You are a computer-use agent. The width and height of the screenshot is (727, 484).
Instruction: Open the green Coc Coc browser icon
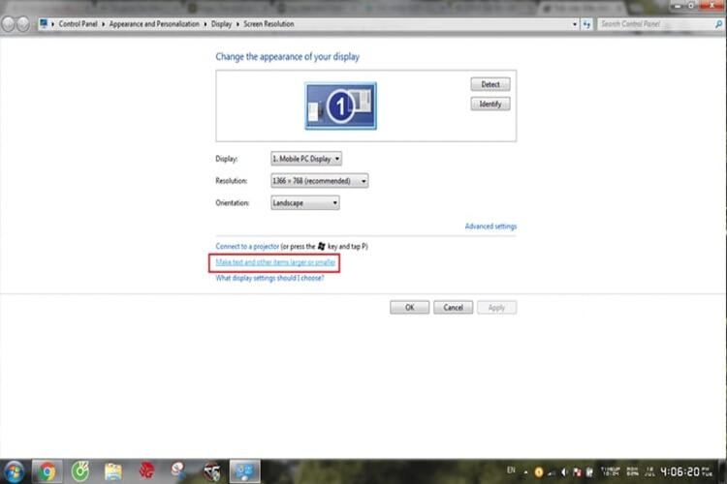click(x=79, y=471)
